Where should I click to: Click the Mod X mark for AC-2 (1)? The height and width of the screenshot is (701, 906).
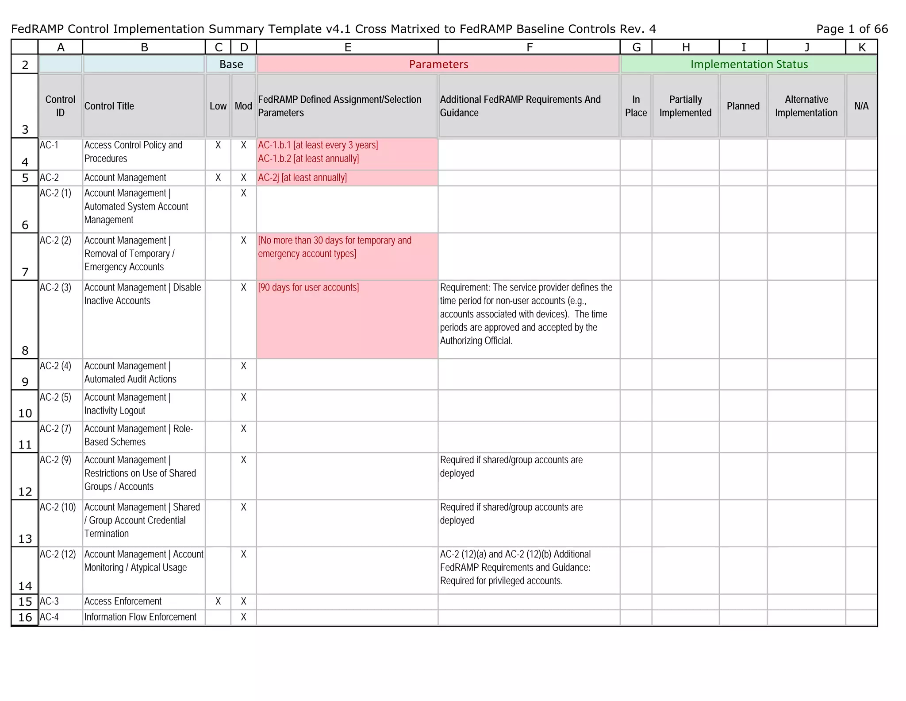click(243, 193)
